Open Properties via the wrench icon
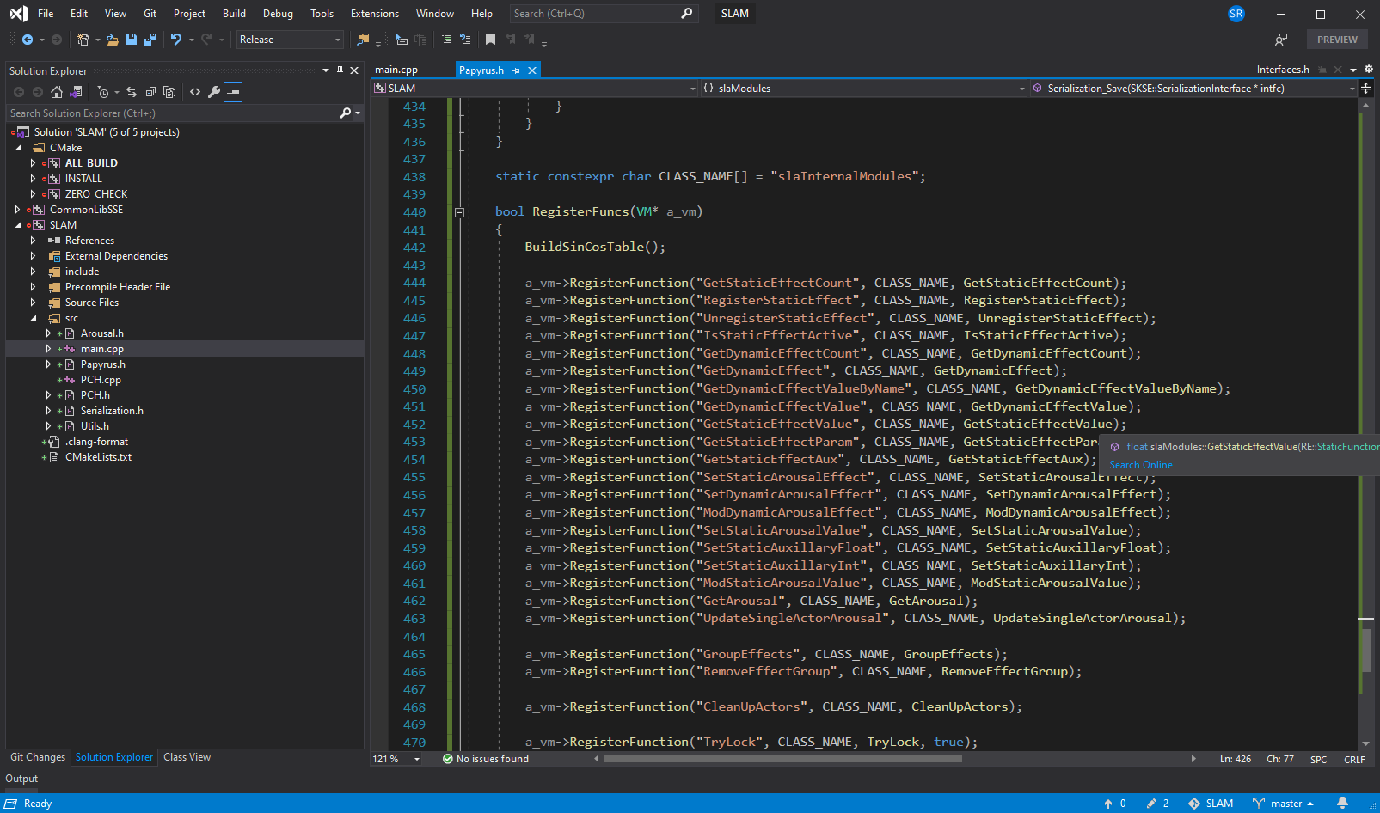This screenshot has height=813, width=1380. (214, 92)
